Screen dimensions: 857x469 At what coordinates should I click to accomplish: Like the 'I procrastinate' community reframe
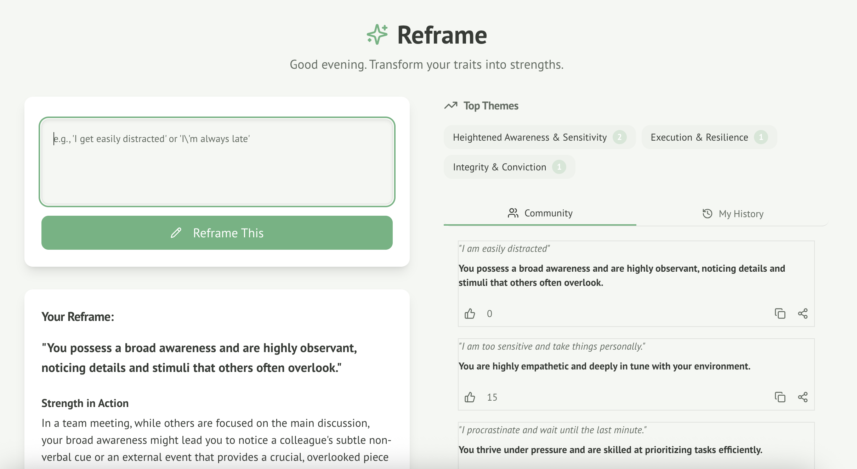point(470,468)
